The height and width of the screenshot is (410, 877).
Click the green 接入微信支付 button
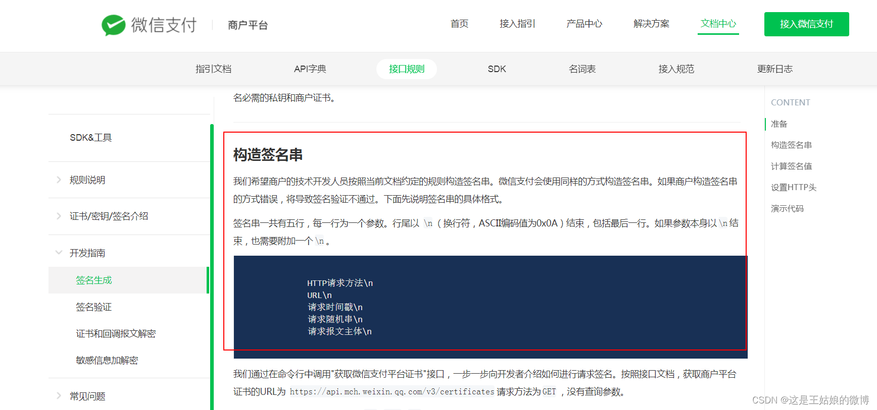(x=806, y=24)
